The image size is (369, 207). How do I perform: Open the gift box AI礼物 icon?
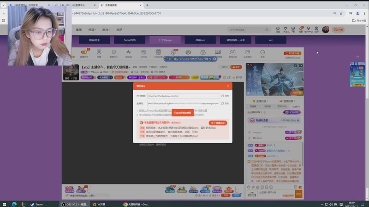143,52
